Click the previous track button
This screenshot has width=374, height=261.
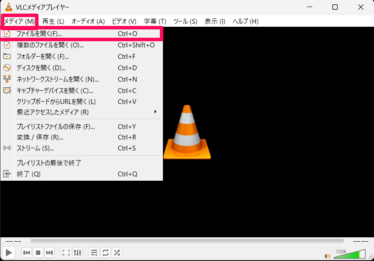click(27, 252)
